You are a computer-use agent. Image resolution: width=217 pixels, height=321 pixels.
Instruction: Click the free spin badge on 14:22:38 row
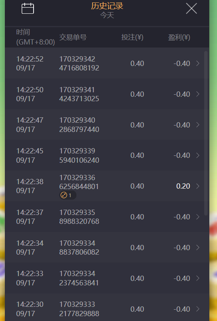point(67,195)
